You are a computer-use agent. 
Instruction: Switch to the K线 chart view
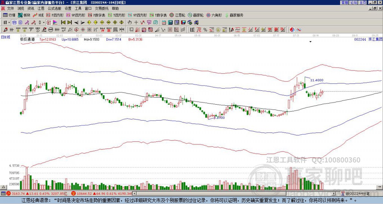(39, 15)
